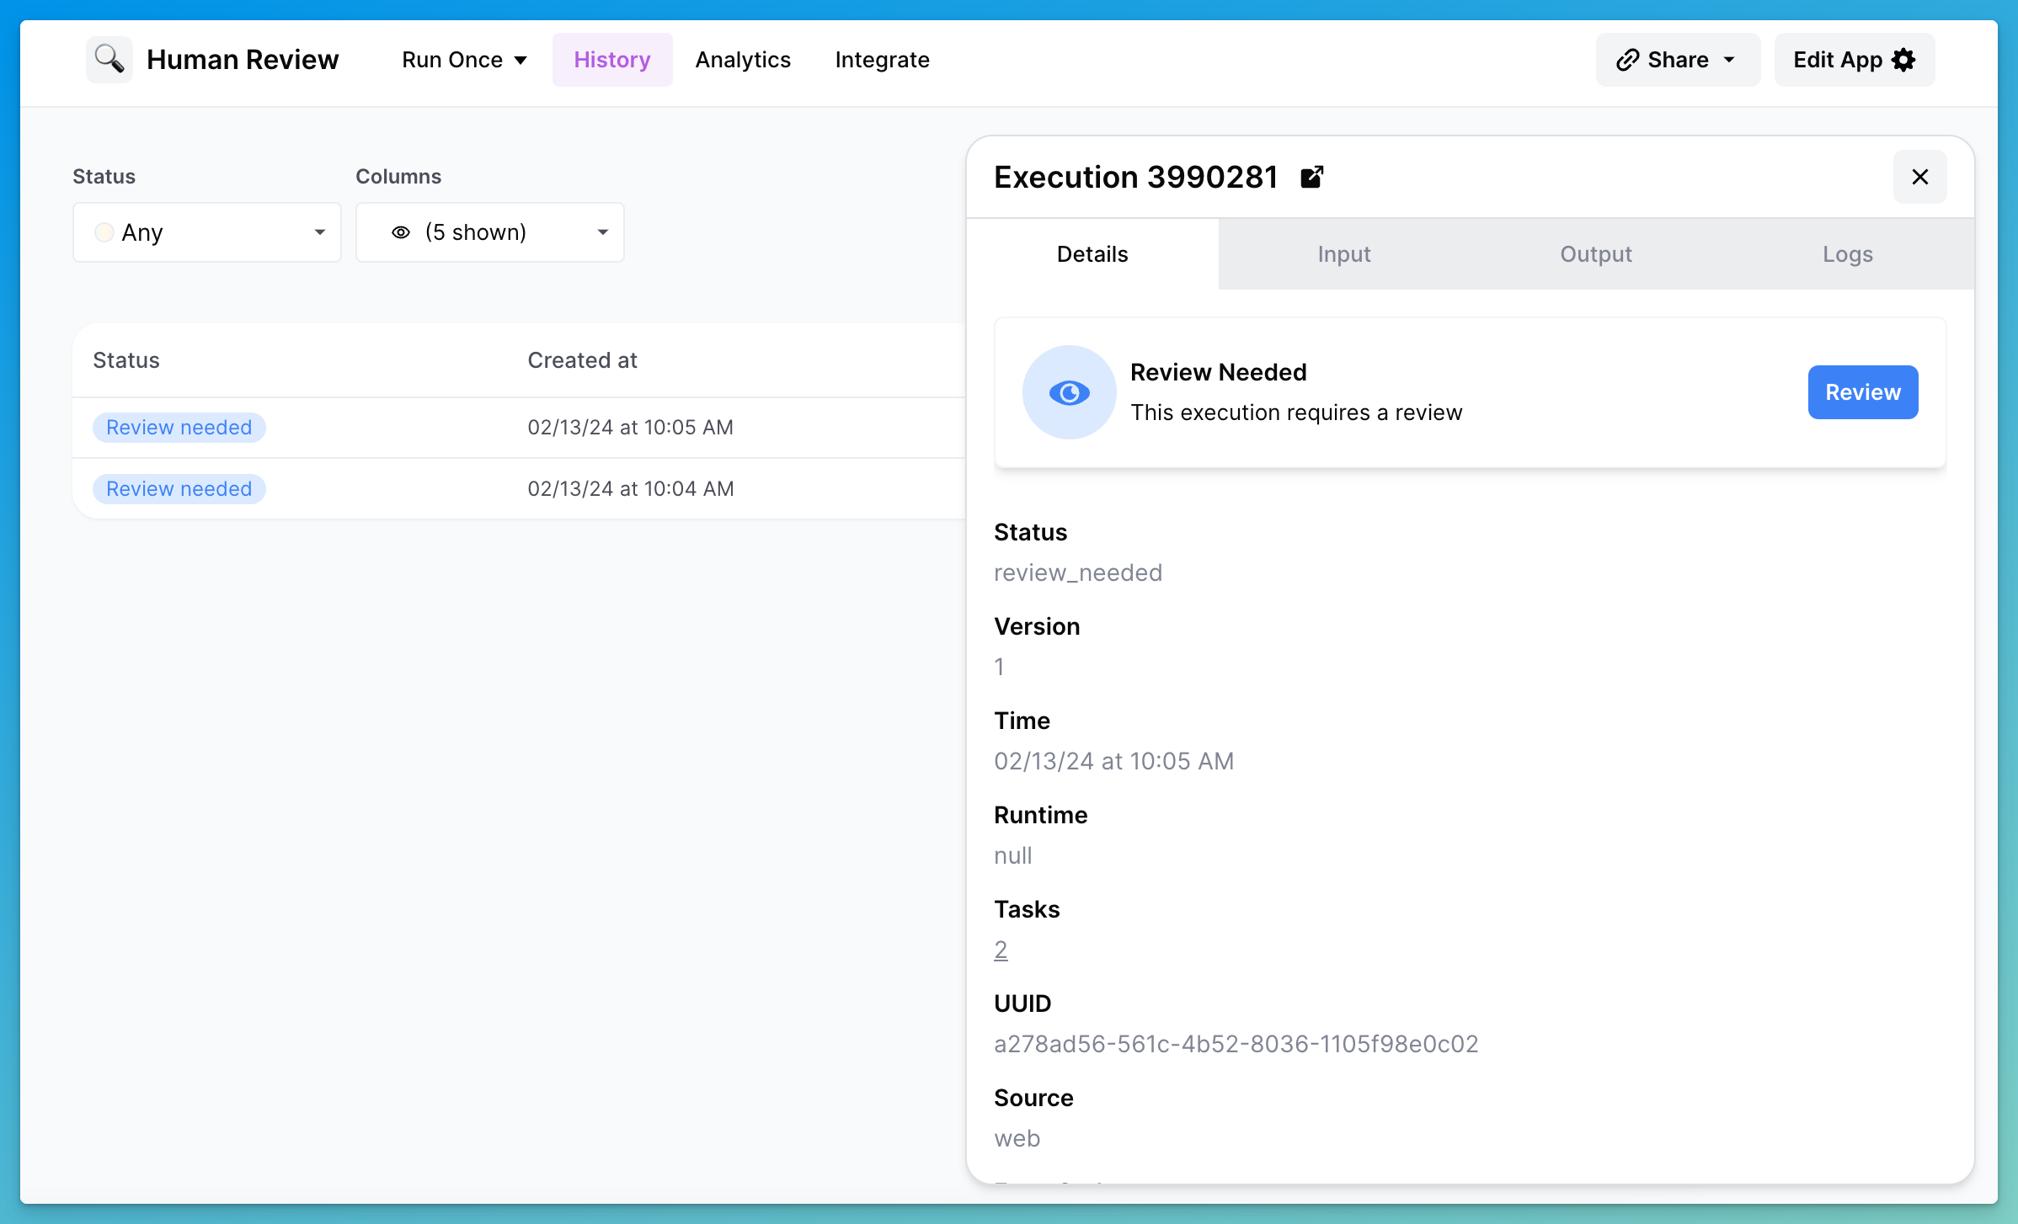Open execution in new window icon
The width and height of the screenshot is (2018, 1224).
click(x=1311, y=177)
